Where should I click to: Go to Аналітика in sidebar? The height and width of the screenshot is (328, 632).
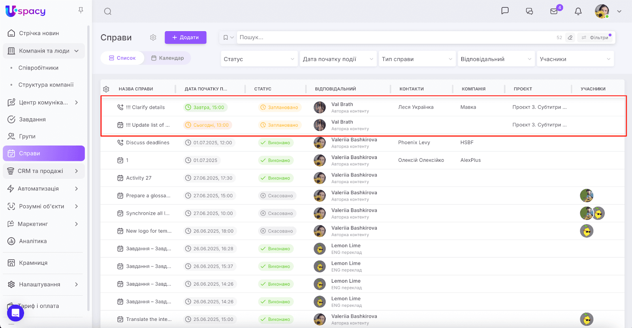[x=33, y=241]
